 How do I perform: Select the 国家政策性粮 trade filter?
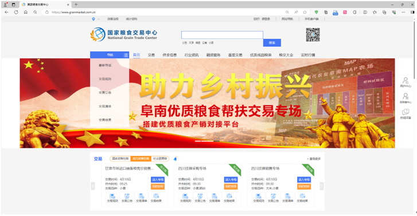120,159
